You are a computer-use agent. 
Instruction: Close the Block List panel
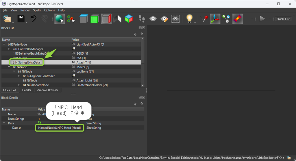tap(144, 28)
